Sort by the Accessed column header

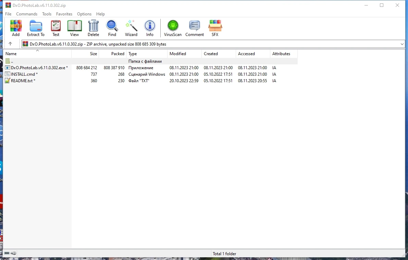253,54
